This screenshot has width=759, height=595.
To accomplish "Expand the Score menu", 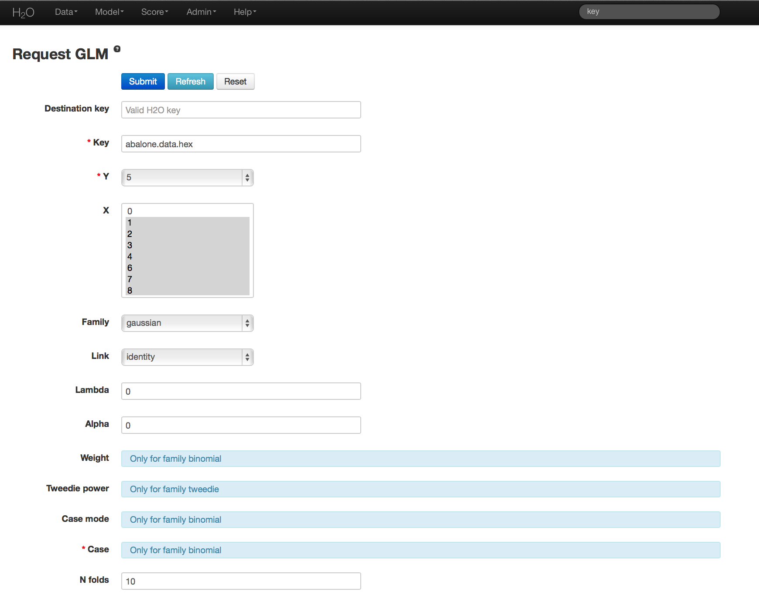I will click(154, 12).
